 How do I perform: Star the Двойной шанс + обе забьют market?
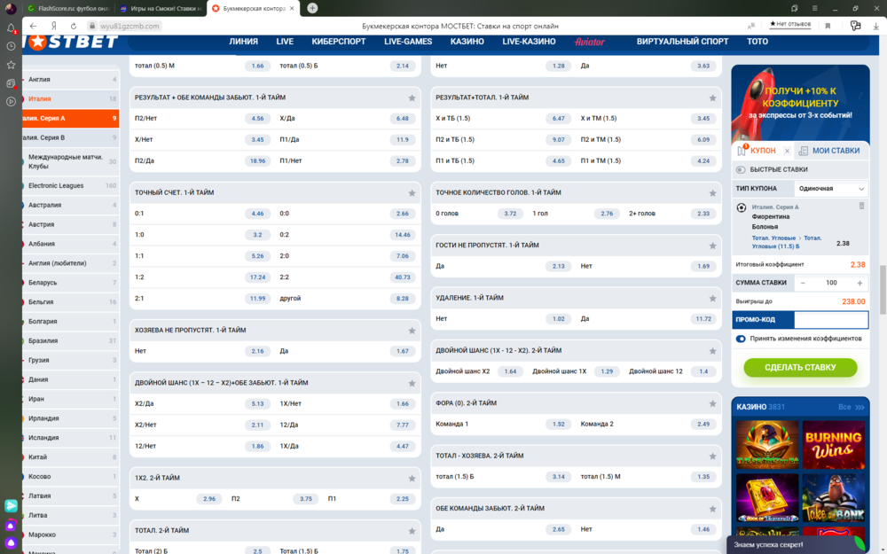click(412, 383)
